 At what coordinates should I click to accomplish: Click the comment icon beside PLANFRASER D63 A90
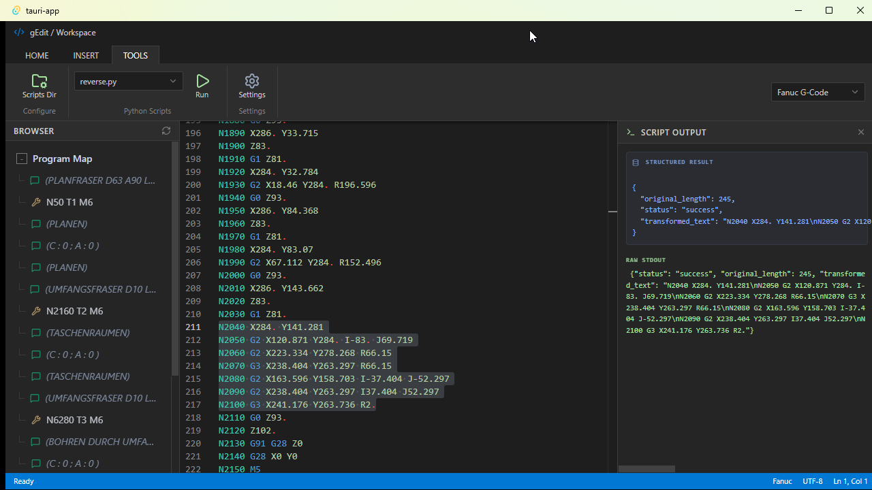(35, 180)
